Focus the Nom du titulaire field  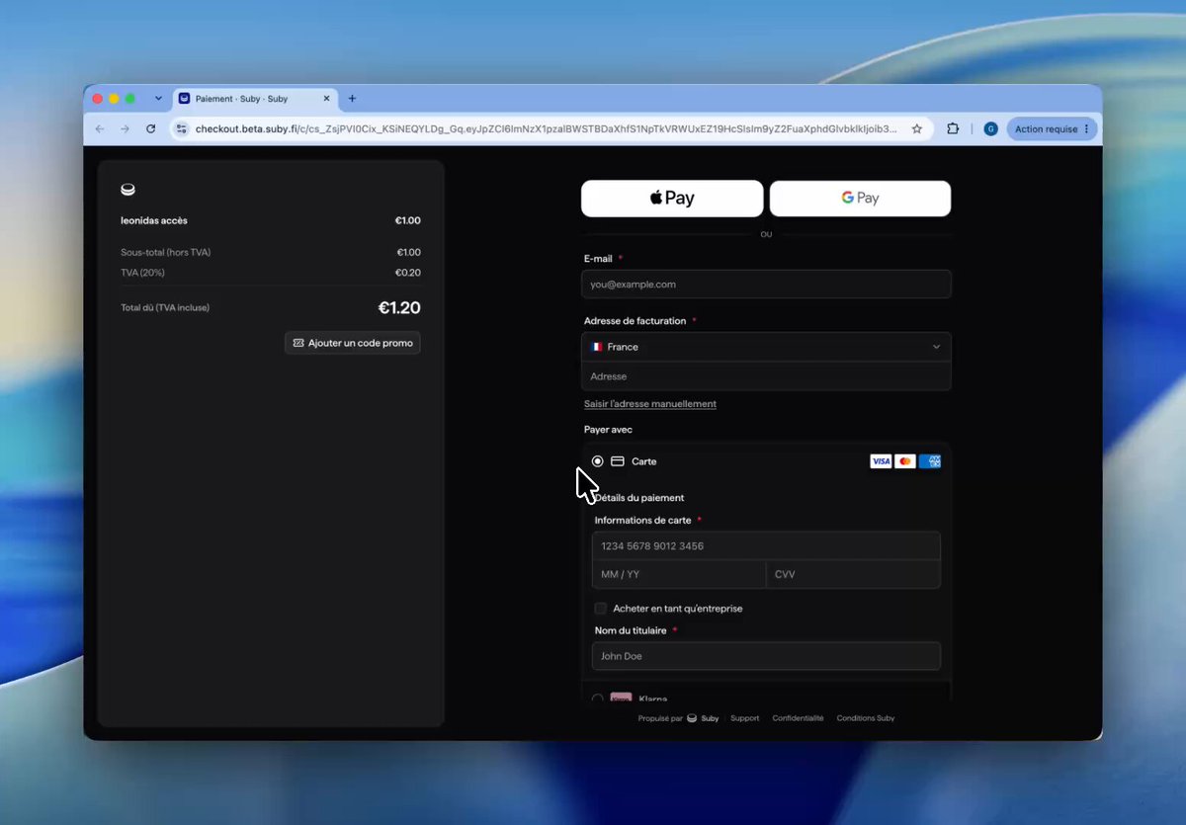pyautogui.click(x=766, y=656)
